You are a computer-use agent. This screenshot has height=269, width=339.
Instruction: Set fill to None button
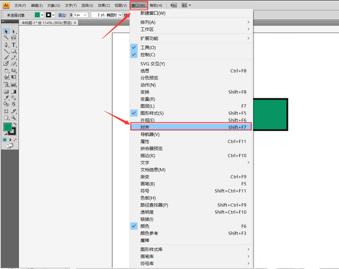click(15, 140)
